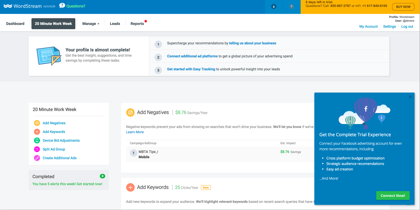Click the plus icon beside sidebar Add Keywords

tap(37, 132)
